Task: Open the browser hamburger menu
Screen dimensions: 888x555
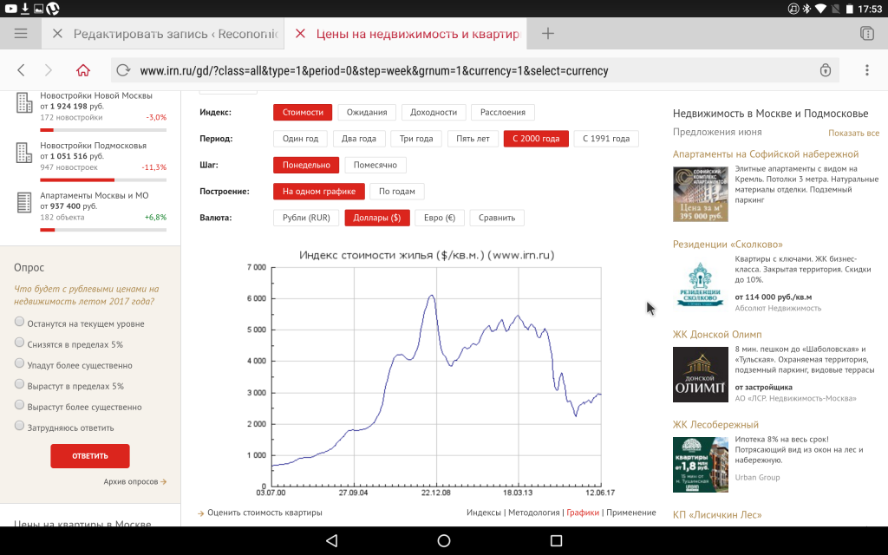Action: click(21, 34)
